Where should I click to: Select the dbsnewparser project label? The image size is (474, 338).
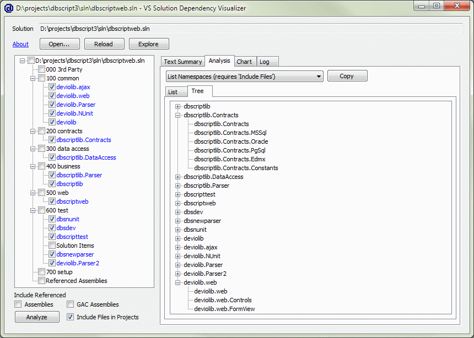[x=75, y=254]
